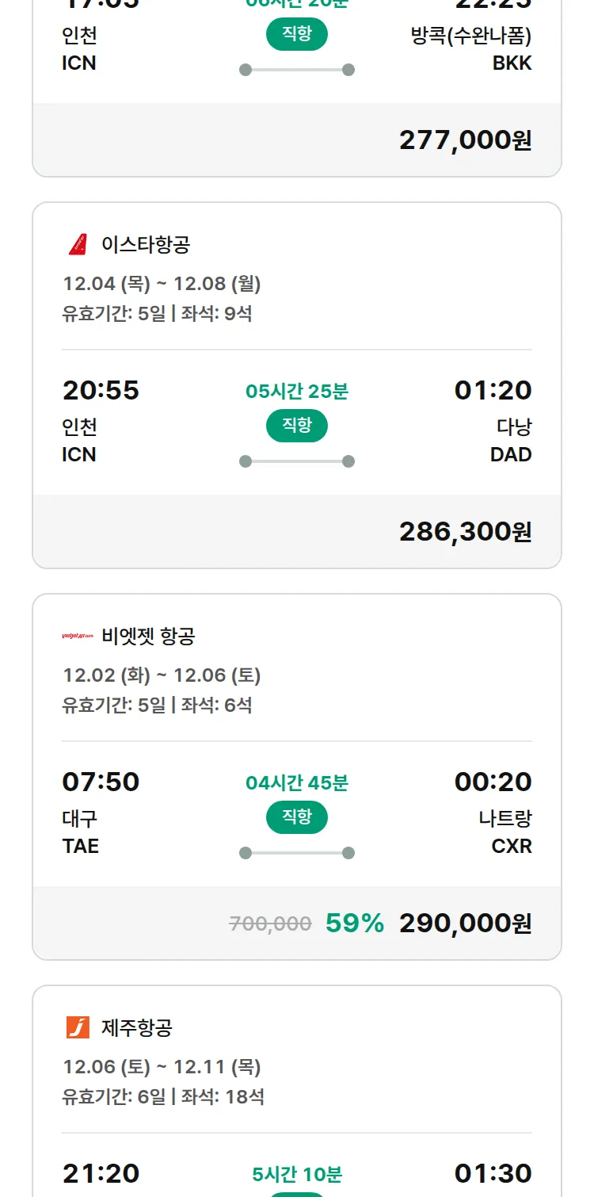Click the 07:50 departure time from 대구
The width and height of the screenshot is (594, 1197).
coord(101,782)
